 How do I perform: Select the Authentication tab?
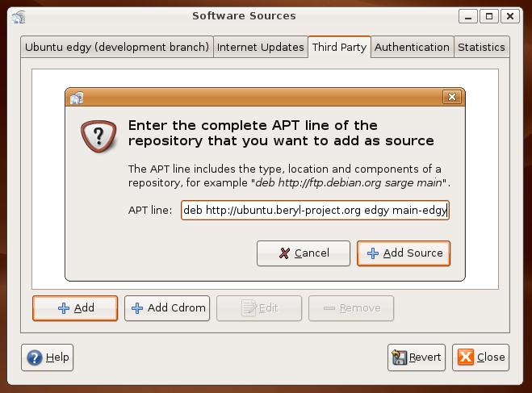412,48
